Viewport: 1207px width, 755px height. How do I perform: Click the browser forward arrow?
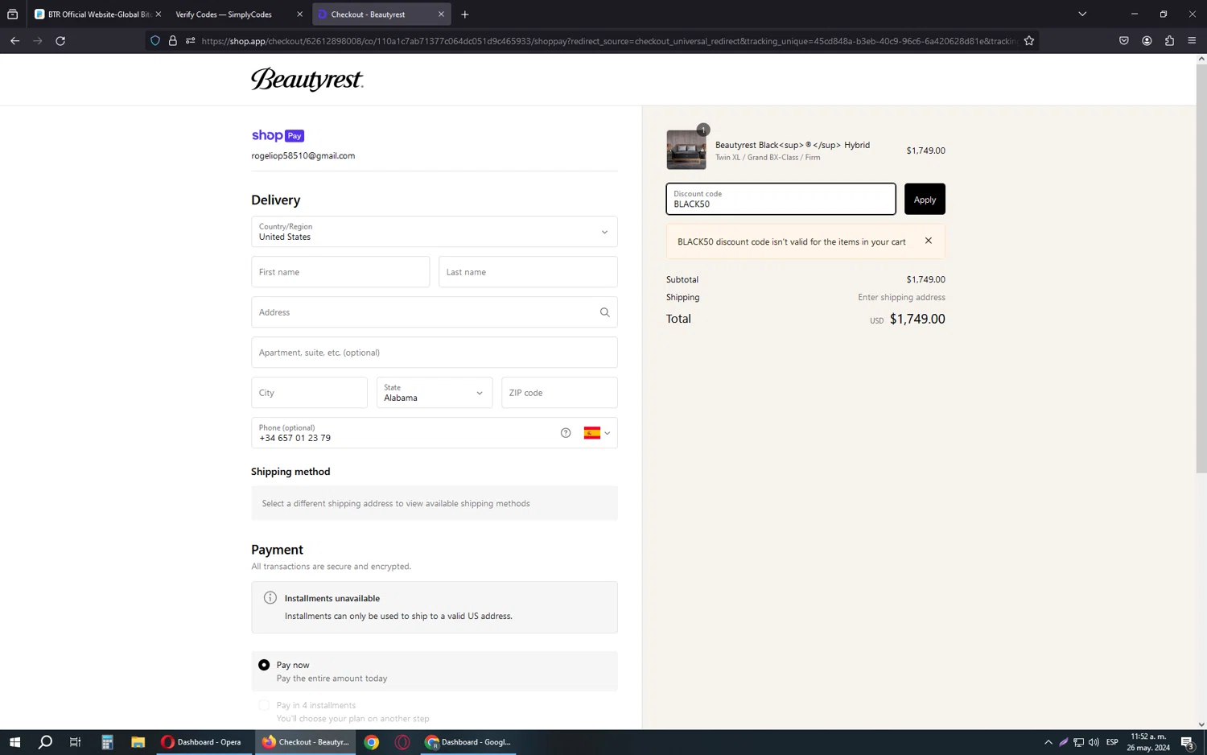(38, 40)
